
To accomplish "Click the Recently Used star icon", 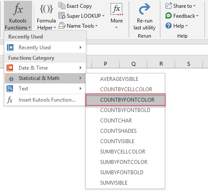I will (10, 48).
